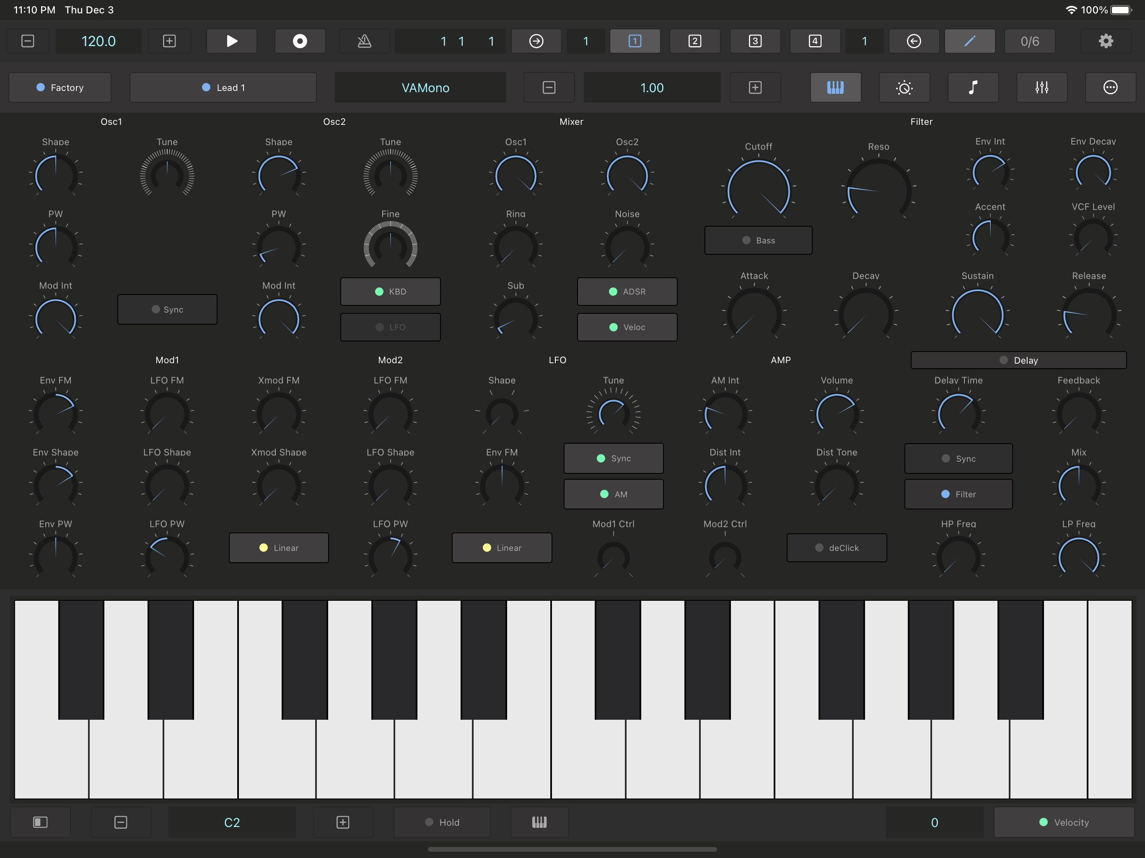Increase tempo with plus button
Viewport: 1145px width, 858px height.
tap(169, 41)
